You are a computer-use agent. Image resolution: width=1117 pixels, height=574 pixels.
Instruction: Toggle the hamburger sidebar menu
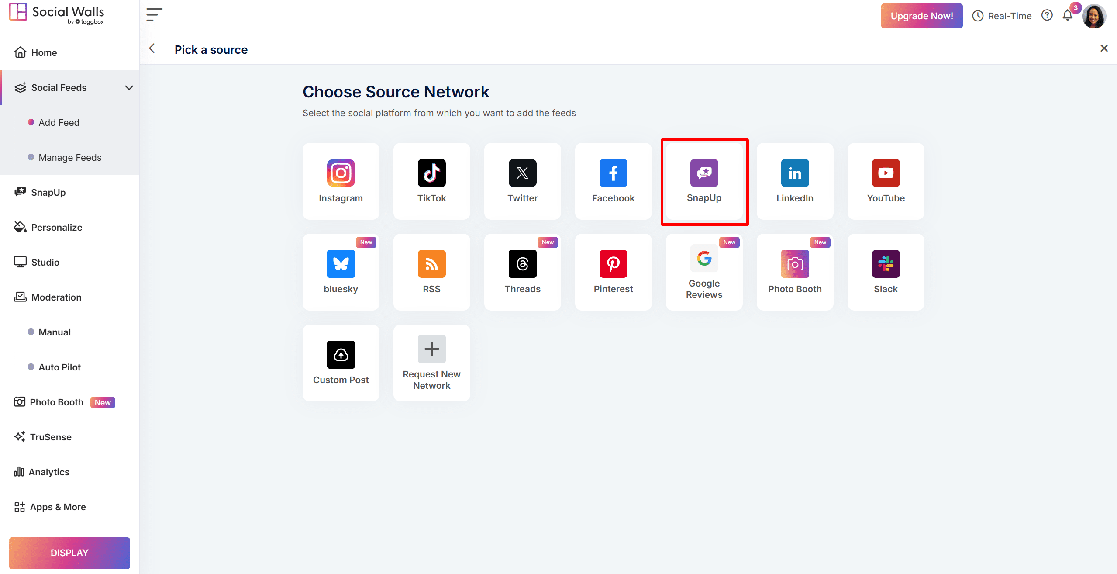click(154, 15)
